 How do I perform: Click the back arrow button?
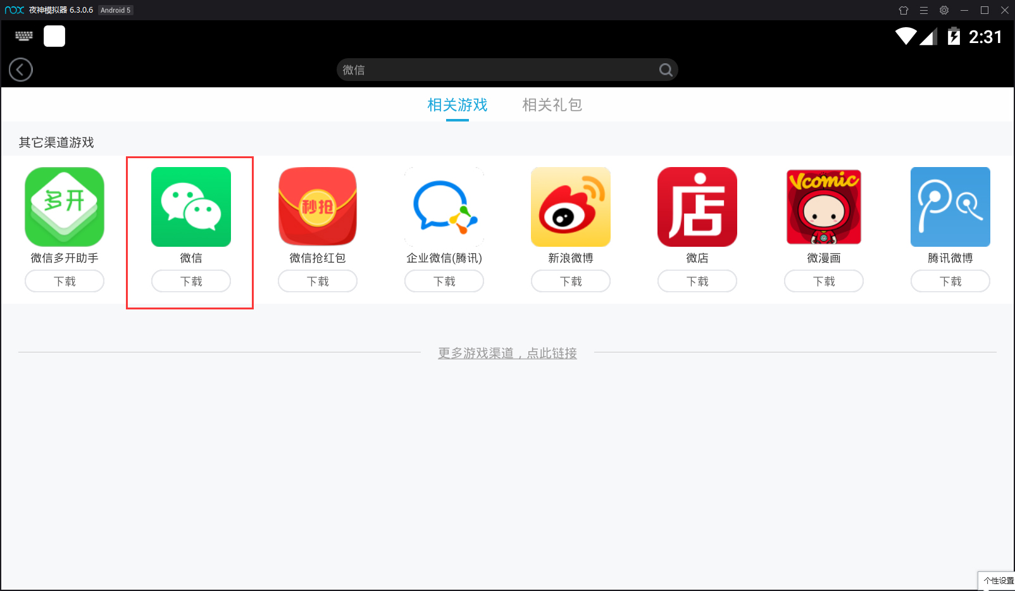[20, 70]
